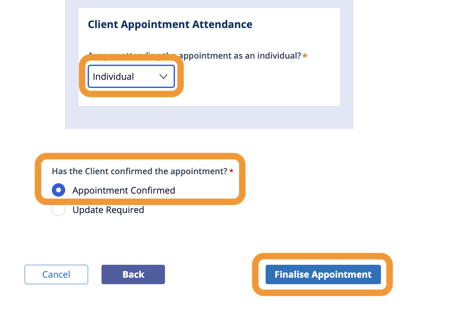This screenshot has height=326, width=463.
Task: Click the attending as an individual question label
Action: (x=240, y=56)
